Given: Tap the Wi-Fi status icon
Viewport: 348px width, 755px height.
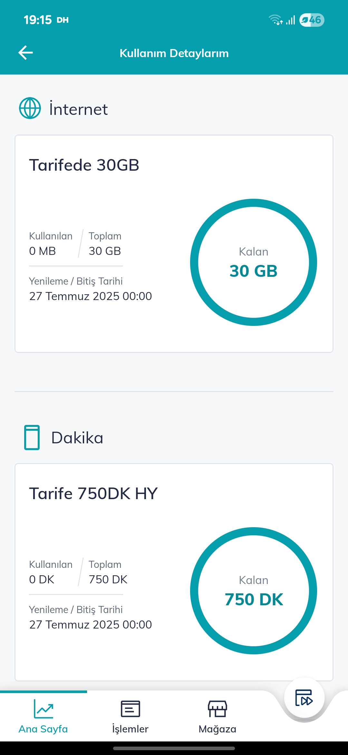Looking at the screenshot, I should tap(276, 20).
